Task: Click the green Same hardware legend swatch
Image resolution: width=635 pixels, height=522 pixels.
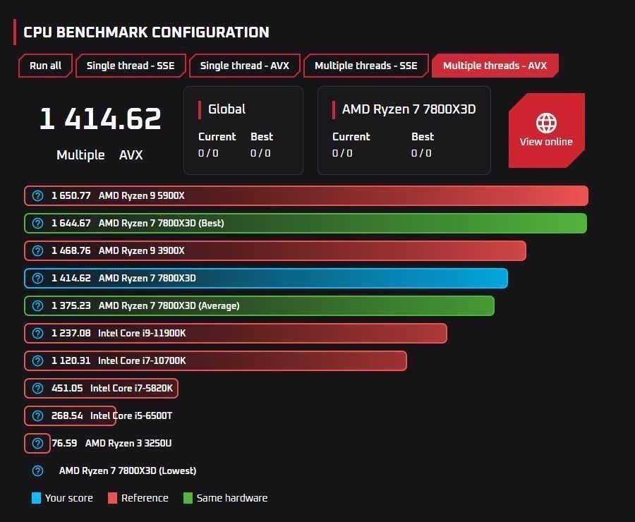Action: [188, 498]
